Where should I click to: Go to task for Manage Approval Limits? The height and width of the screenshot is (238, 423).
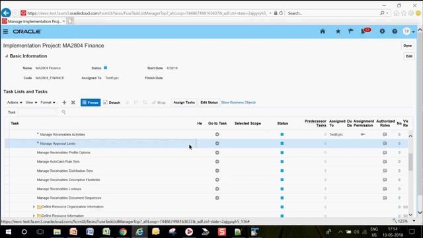[x=217, y=143]
